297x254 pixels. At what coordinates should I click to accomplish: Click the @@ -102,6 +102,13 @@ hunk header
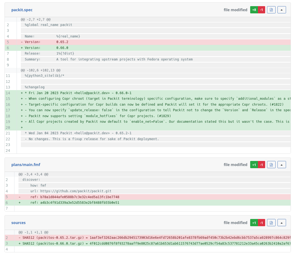coord(41,70)
